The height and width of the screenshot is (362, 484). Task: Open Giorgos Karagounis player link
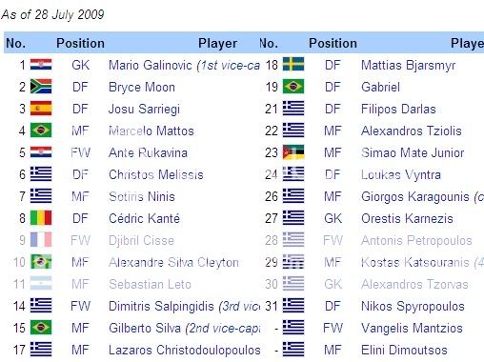pos(414,196)
